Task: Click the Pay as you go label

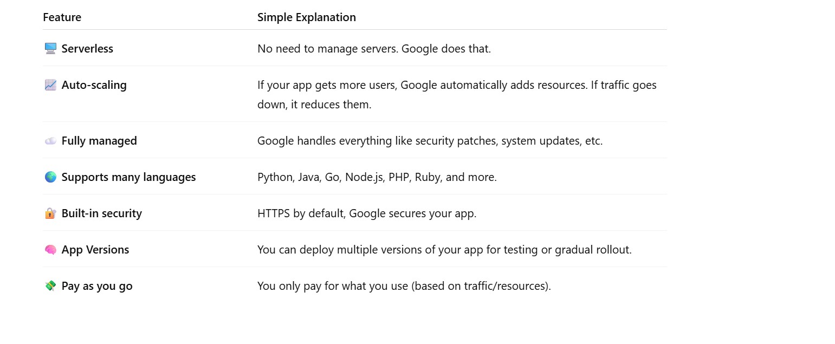Action: point(97,286)
